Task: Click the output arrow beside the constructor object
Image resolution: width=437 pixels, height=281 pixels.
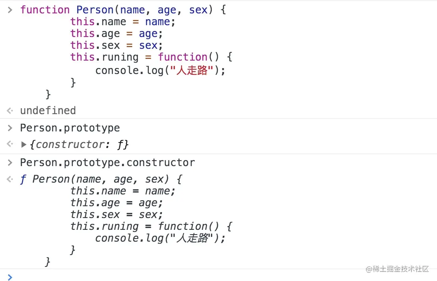Action: click(x=10, y=144)
